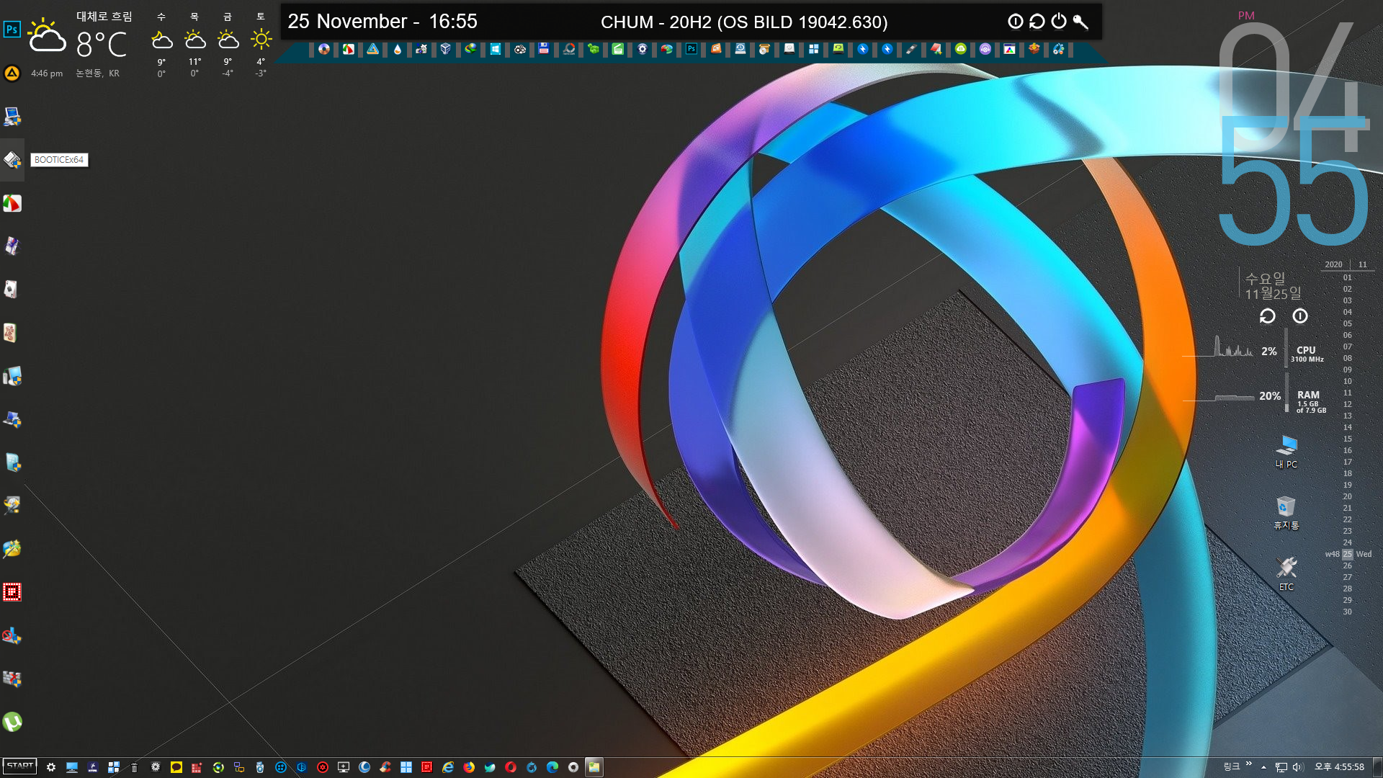Open the ETC tools desktop icon
Image resolution: width=1383 pixels, height=778 pixels.
[x=1286, y=574]
